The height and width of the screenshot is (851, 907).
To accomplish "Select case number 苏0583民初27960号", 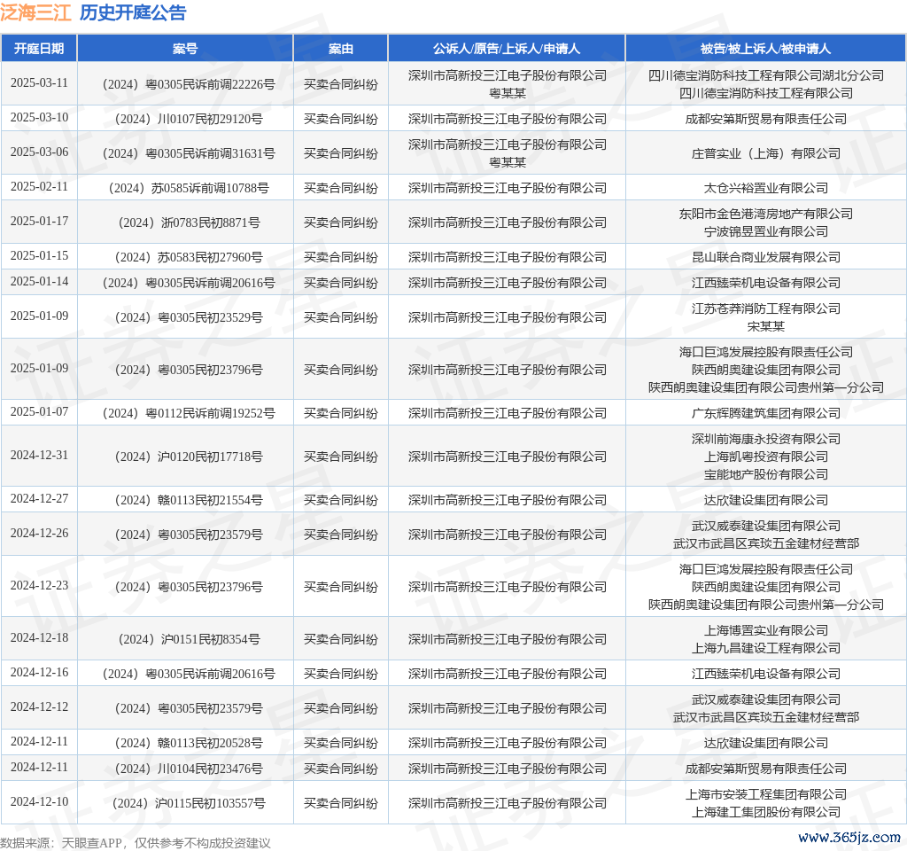I will 189,257.
